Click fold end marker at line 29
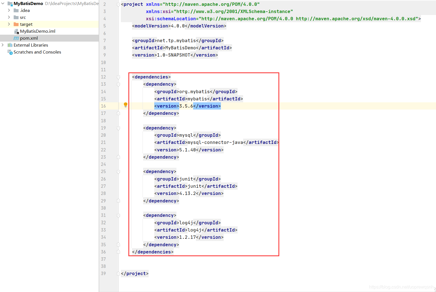Viewport: 436px width, 292px height. 118,201
